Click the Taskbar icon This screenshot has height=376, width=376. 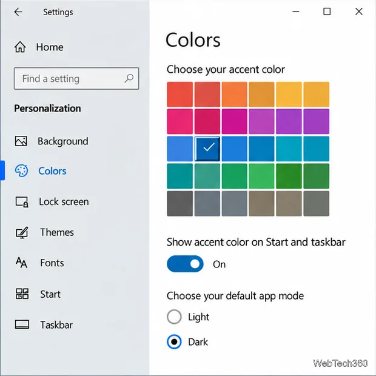[22, 324]
